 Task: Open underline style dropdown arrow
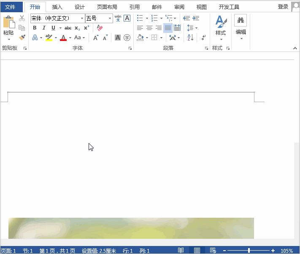60,28
